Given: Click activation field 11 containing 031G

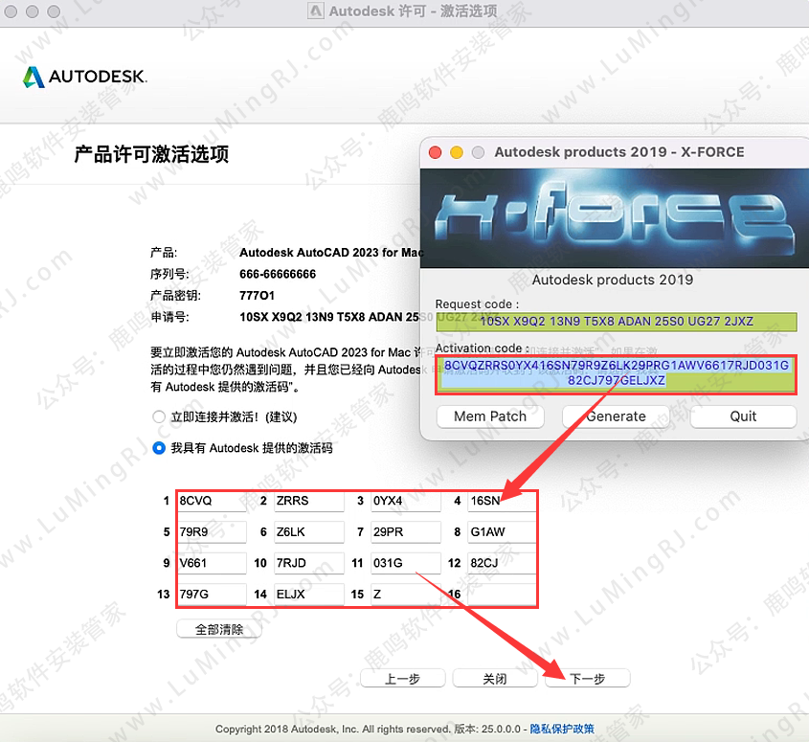Looking at the screenshot, I should [406, 563].
